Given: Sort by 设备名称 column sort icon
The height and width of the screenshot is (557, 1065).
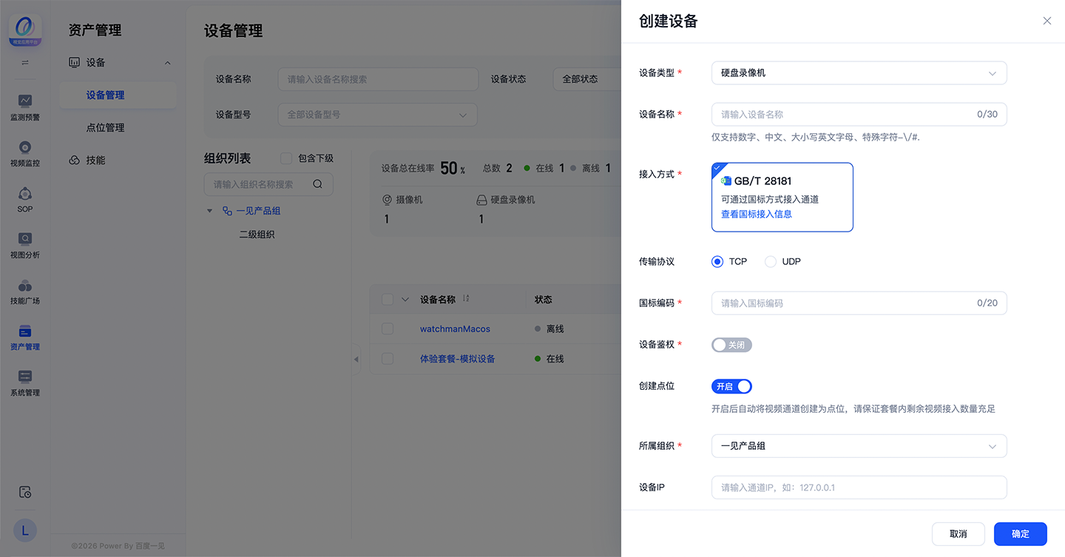Looking at the screenshot, I should click(466, 299).
